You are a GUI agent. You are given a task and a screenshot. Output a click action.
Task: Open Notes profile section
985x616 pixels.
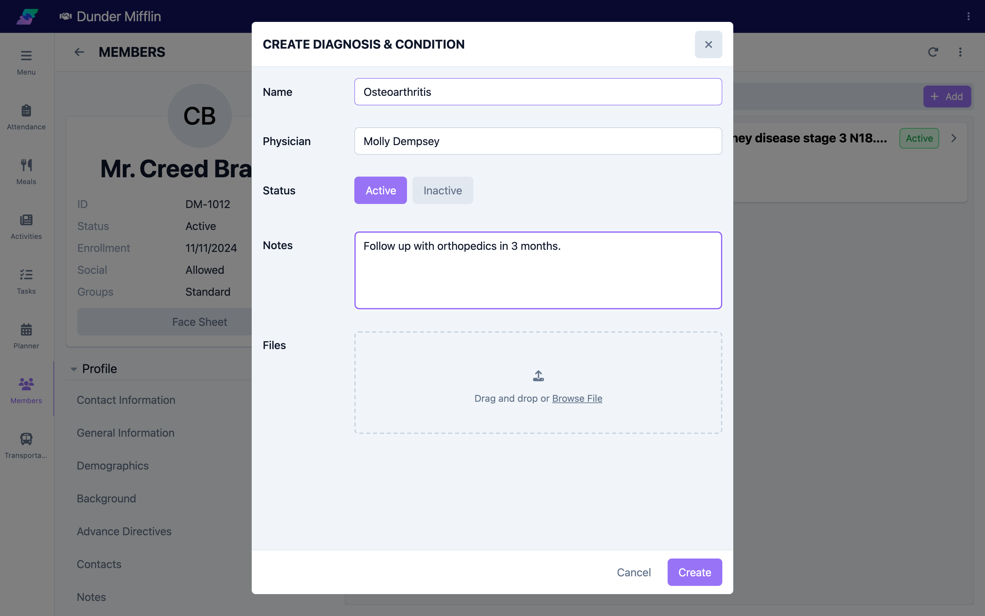[91, 597]
